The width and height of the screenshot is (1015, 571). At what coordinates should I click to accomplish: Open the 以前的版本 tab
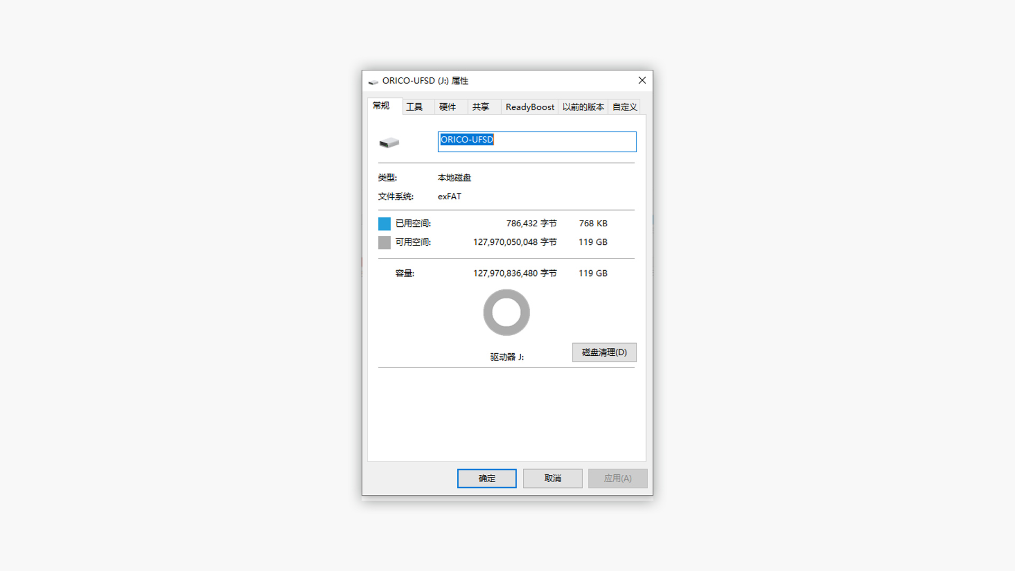[583, 107]
